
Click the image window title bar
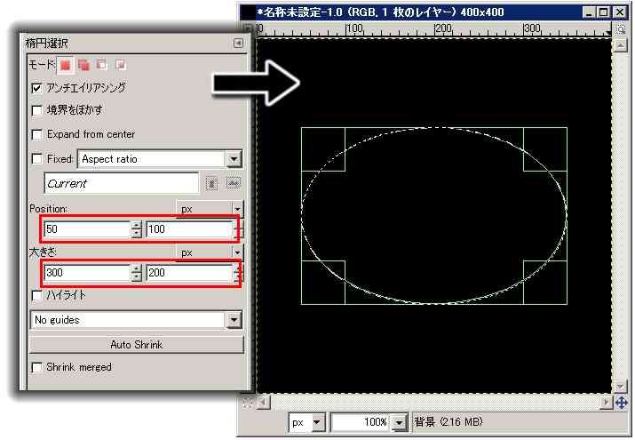411,12
